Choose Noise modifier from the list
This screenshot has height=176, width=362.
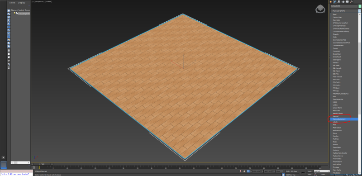(344, 142)
